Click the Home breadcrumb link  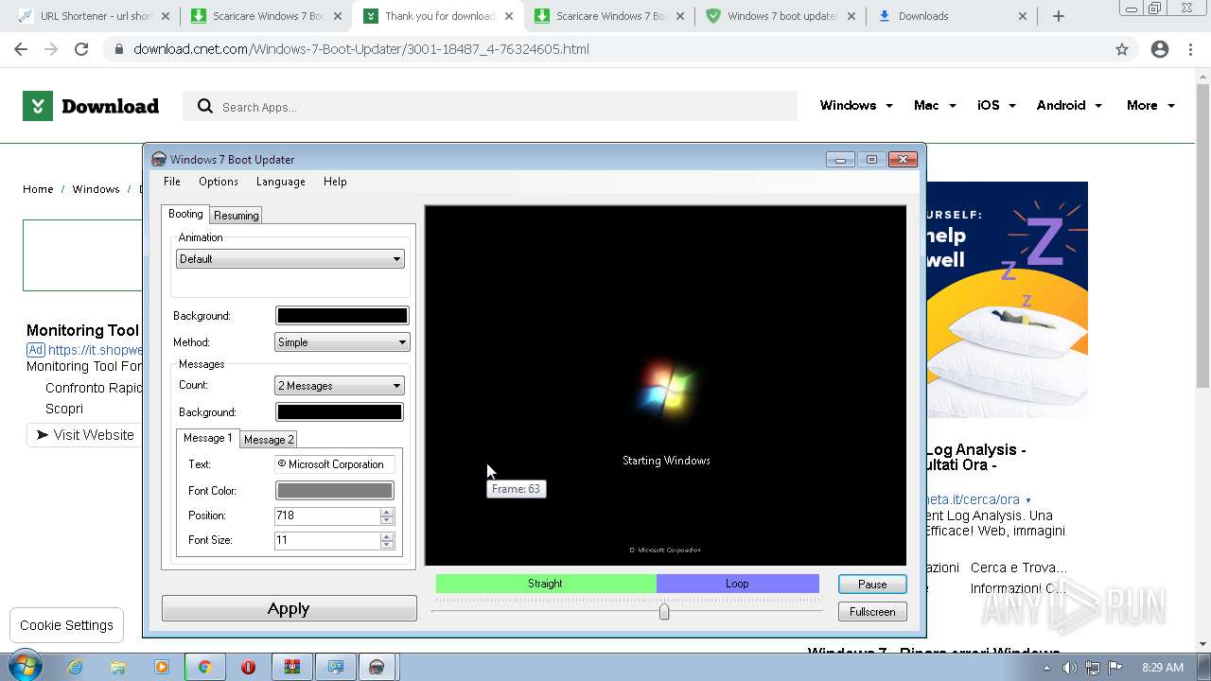click(38, 189)
